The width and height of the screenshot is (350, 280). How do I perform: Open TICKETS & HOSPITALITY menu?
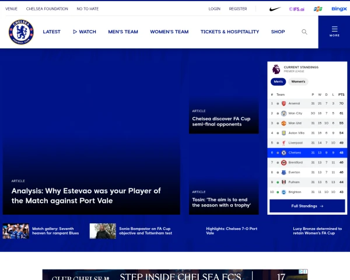(230, 32)
